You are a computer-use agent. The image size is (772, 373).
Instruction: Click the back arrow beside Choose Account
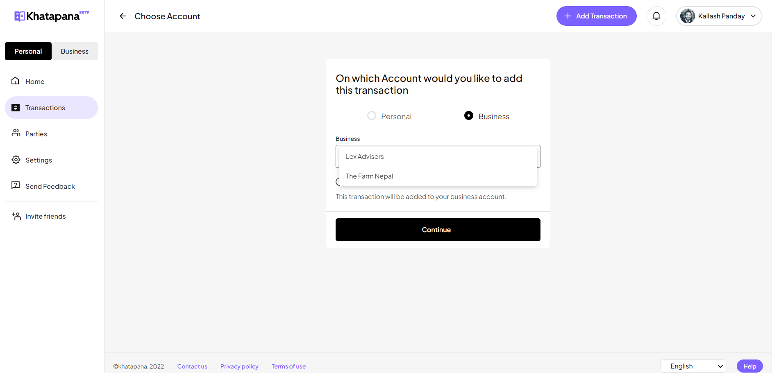pyautogui.click(x=123, y=16)
